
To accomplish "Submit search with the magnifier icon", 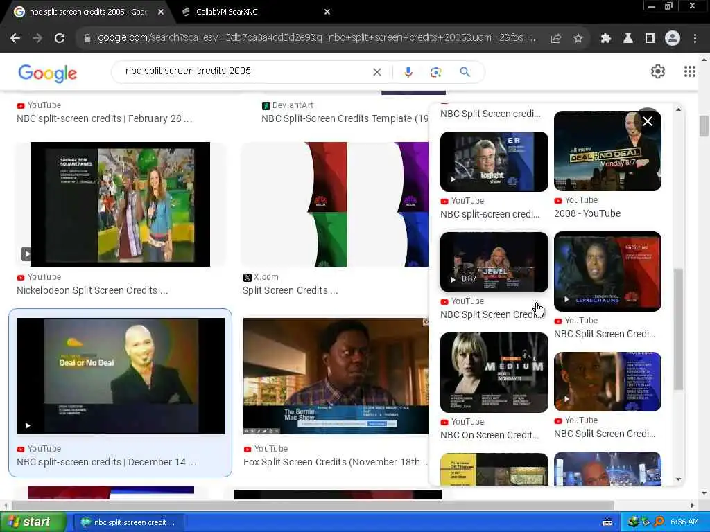I will pyautogui.click(x=465, y=72).
